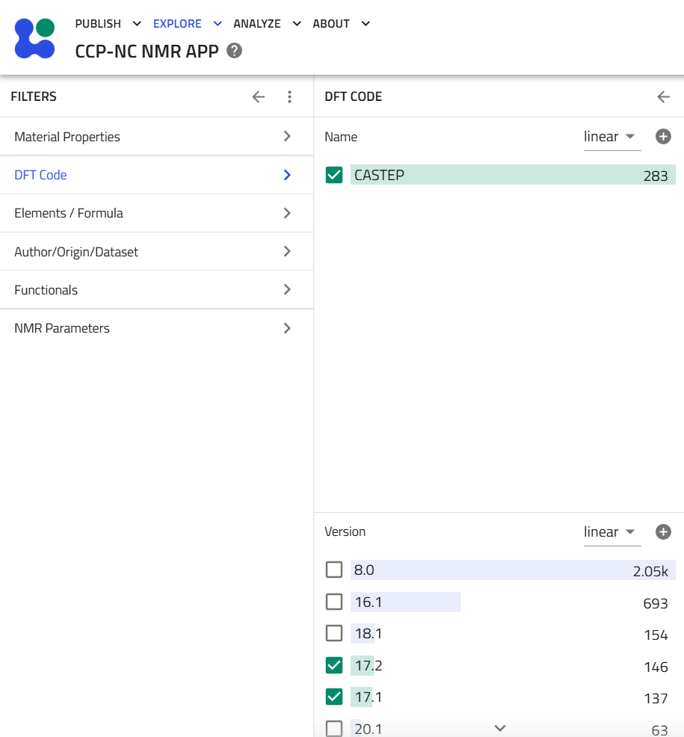Open Material Properties filter section

coord(156,136)
